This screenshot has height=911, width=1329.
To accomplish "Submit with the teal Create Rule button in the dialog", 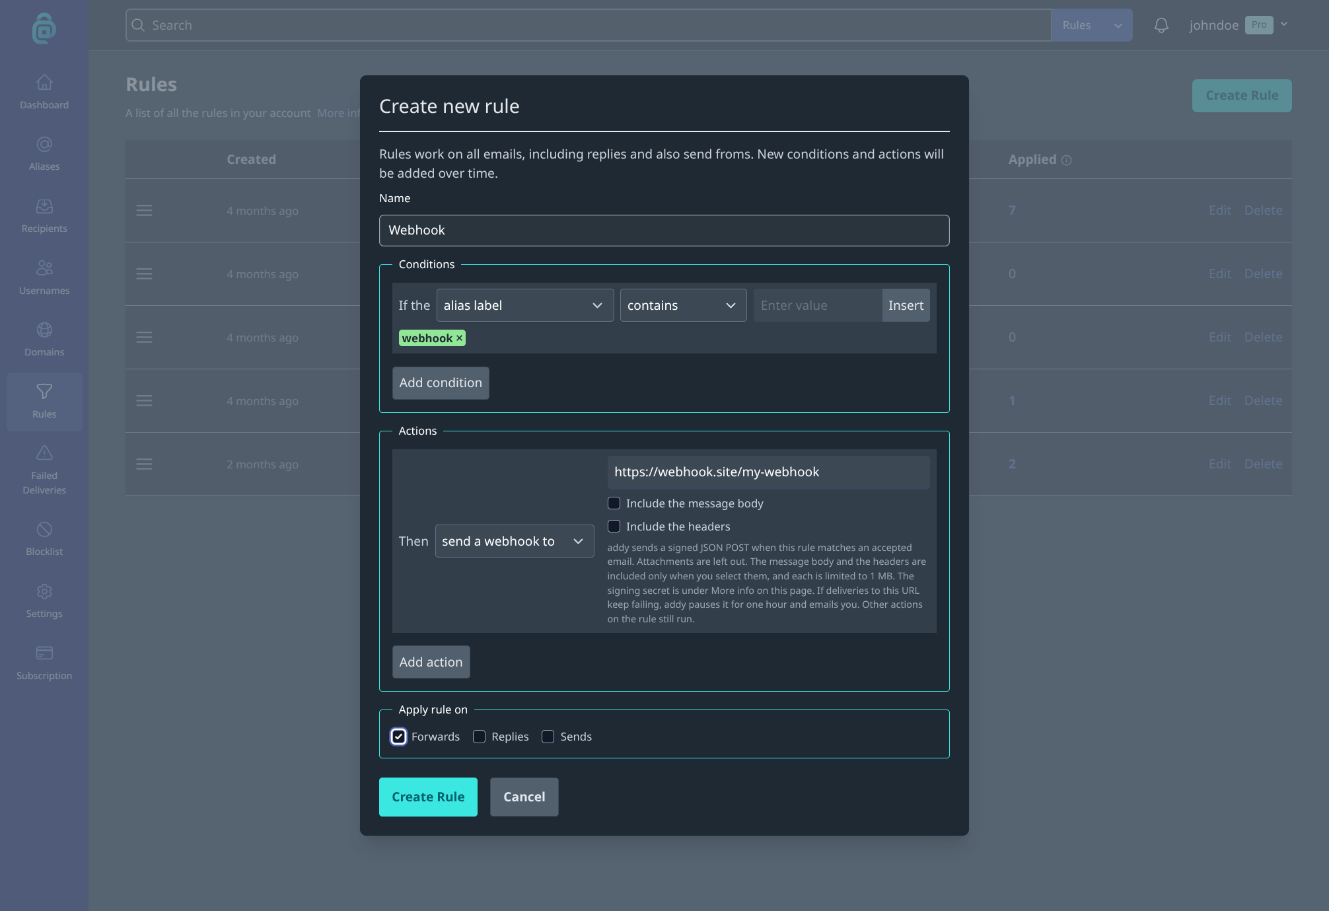I will 428,797.
